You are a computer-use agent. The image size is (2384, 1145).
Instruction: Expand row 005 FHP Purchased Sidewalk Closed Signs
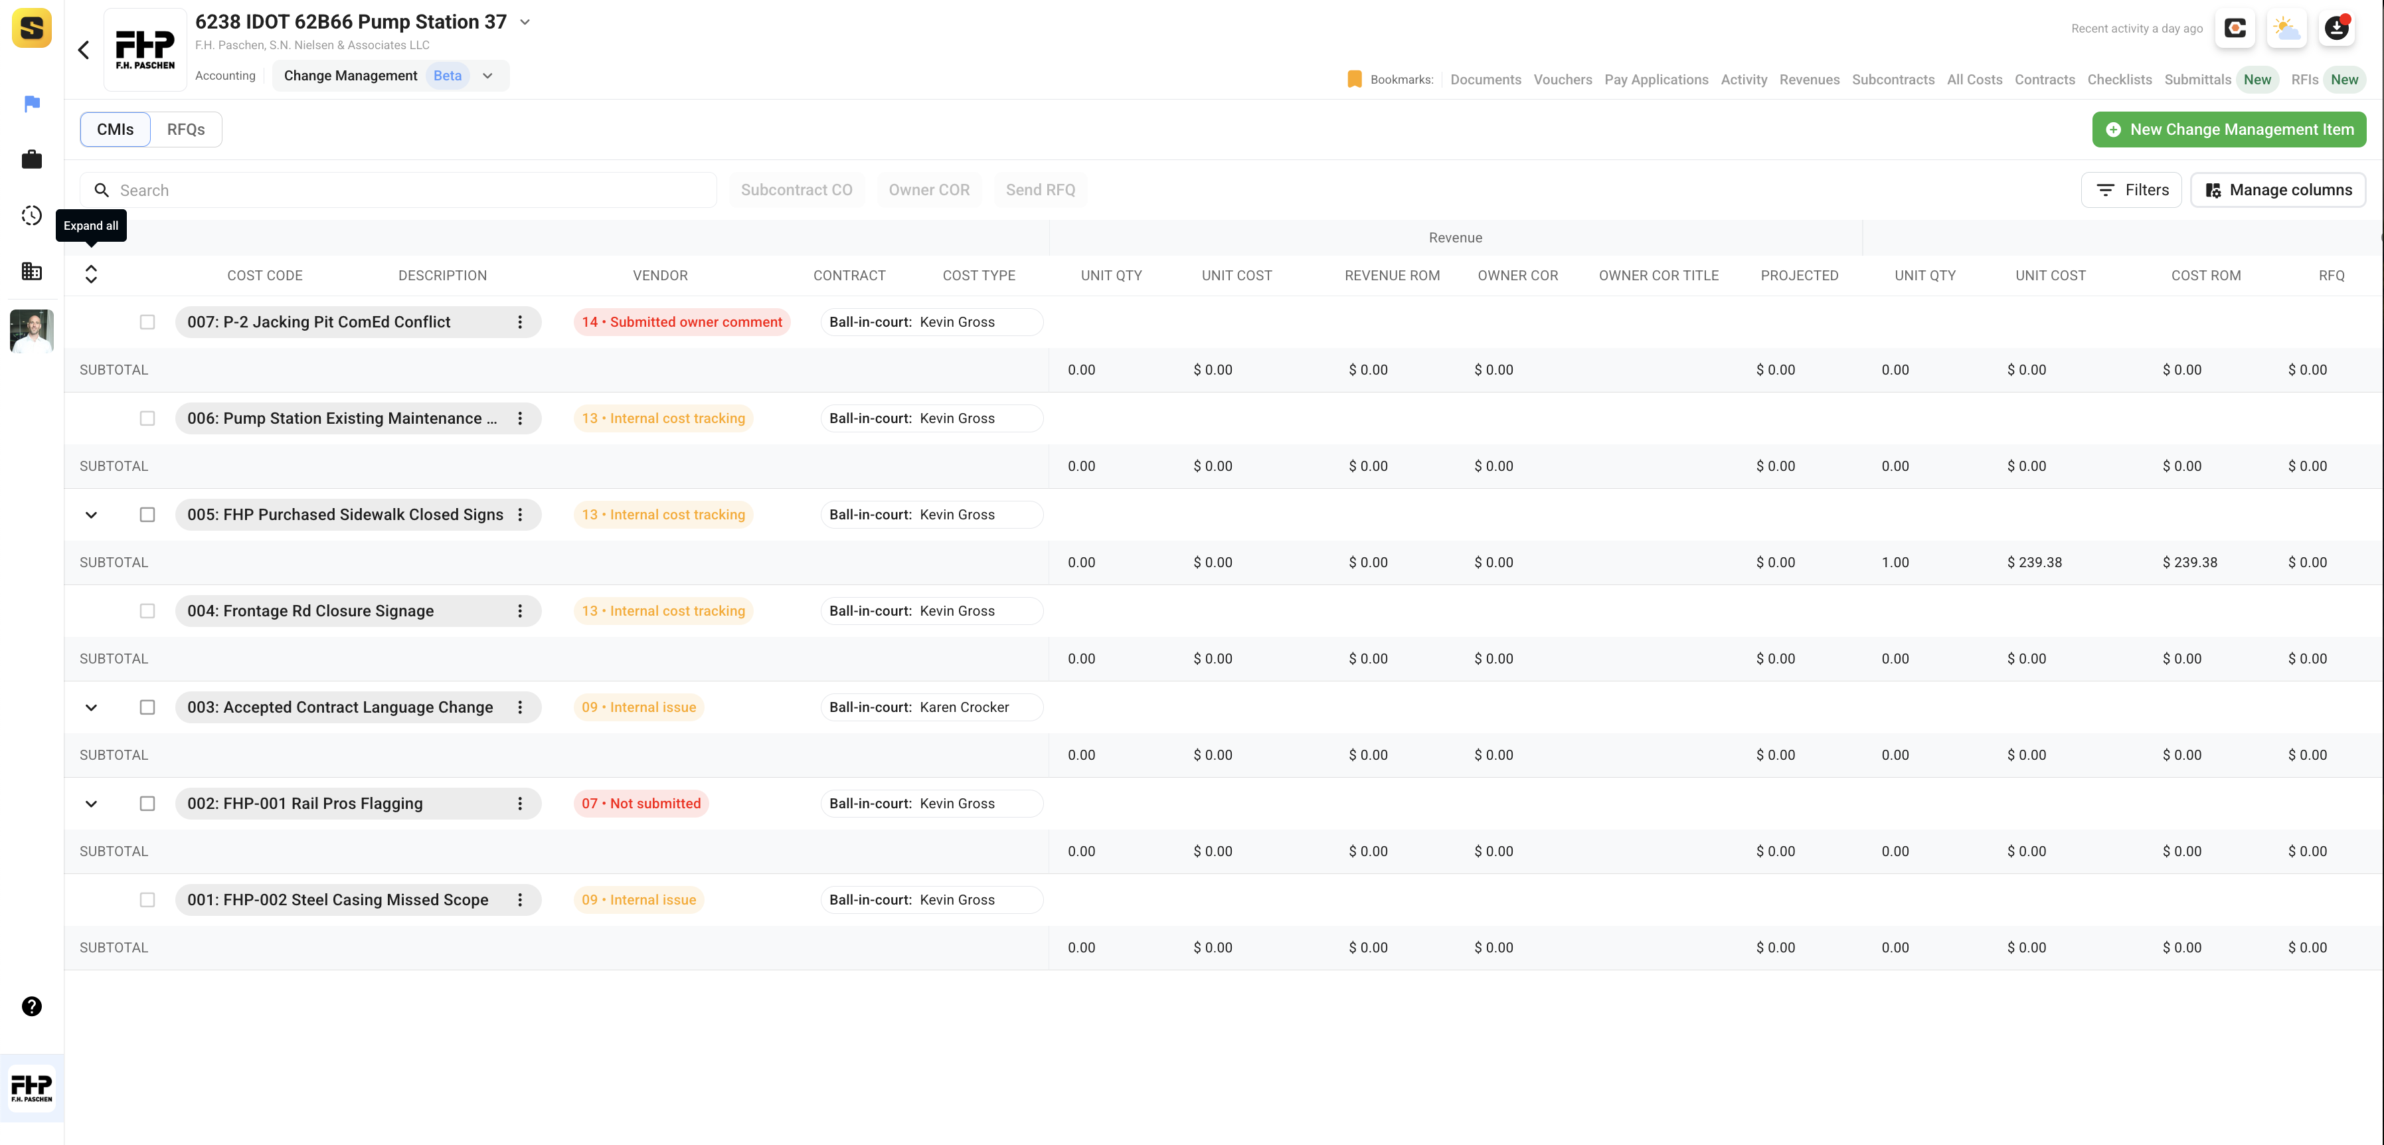(91, 515)
